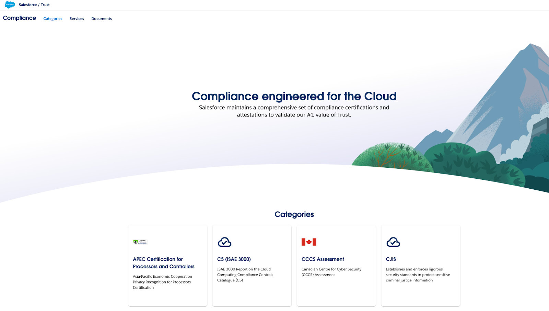Open the CJIS category title
This screenshot has height=311, width=549.
tap(391, 259)
